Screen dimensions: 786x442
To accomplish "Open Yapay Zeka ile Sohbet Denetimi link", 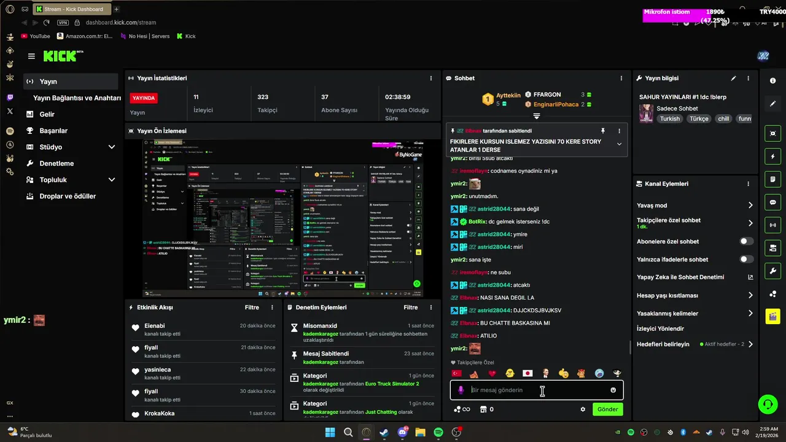I will coord(695,277).
